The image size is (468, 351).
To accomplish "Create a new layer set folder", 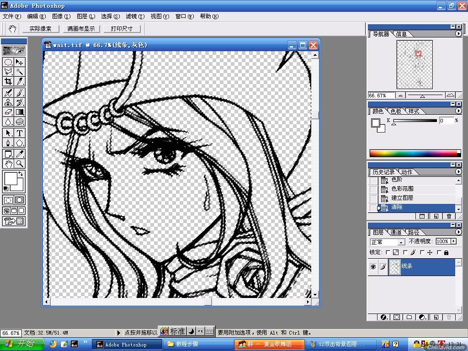I will 409,317.
